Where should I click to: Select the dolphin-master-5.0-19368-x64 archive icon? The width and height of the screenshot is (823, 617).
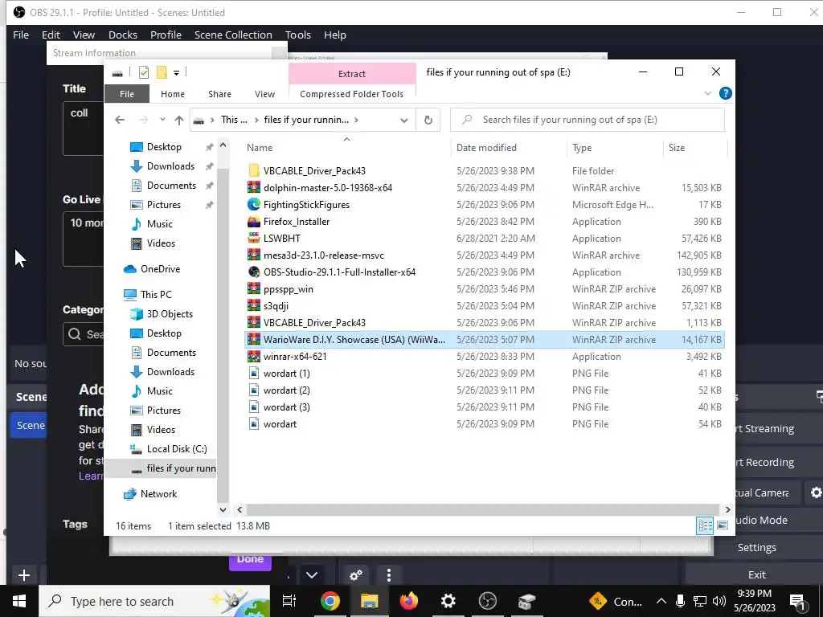pyautogui.click(x=253, y=187)
